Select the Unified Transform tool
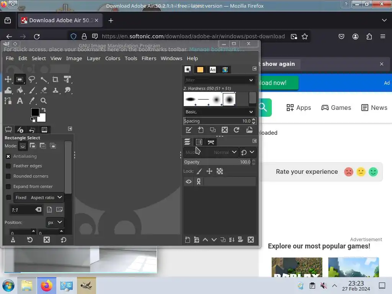The height and width of the screenshot is (294, 392). 67,80
